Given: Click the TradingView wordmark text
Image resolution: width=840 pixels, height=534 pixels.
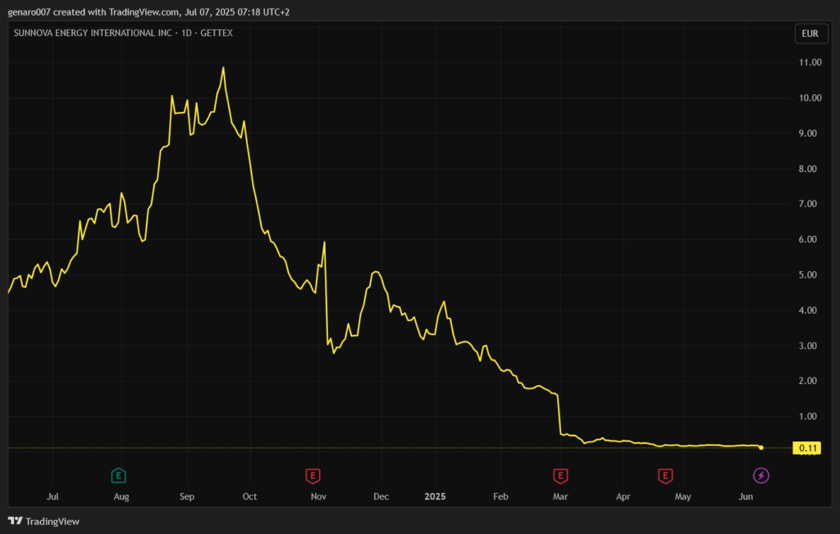Looking at the screenshot, I should pos(52,521).
